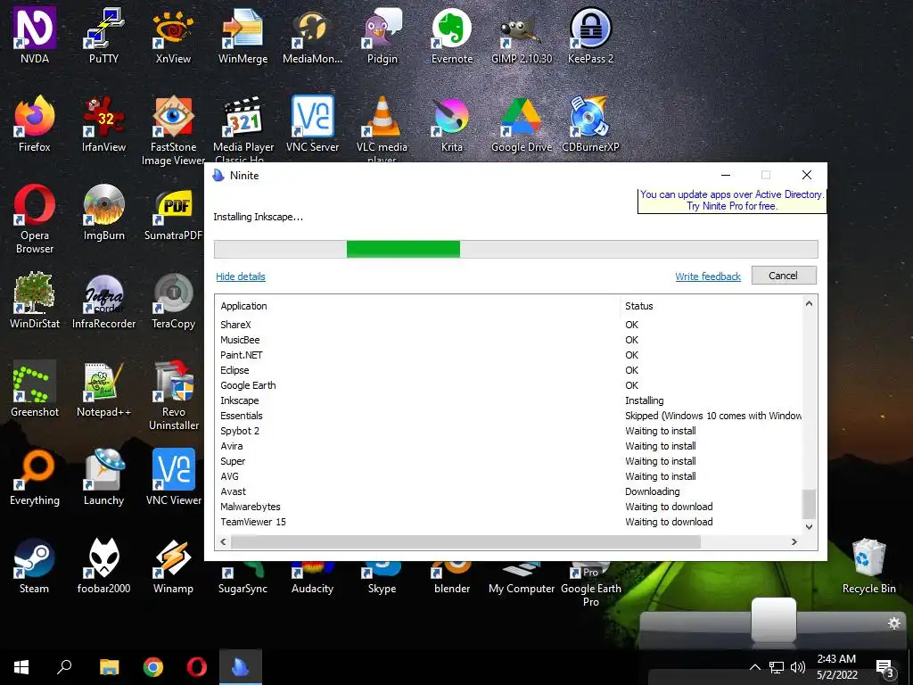Open File Explorer from the taskbar
Screen dimensions: 913x685
pyautogui.click(x=109, y=667)
